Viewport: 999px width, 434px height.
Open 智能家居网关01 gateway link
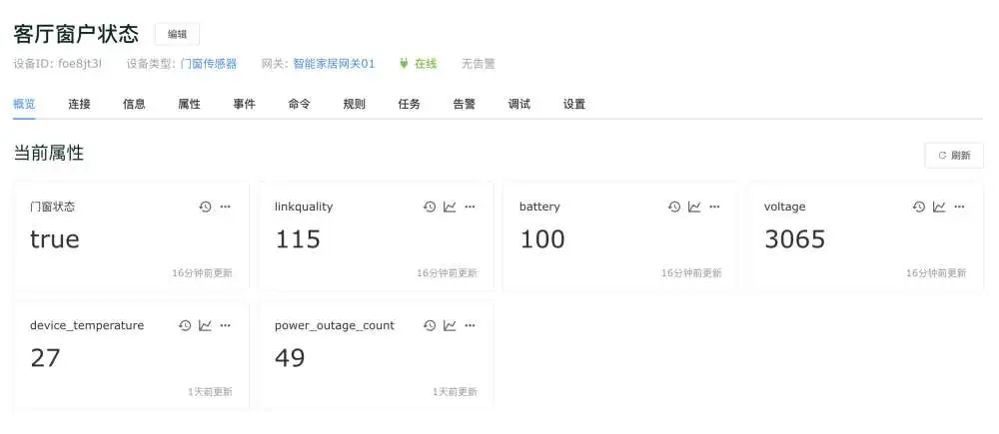334,64
